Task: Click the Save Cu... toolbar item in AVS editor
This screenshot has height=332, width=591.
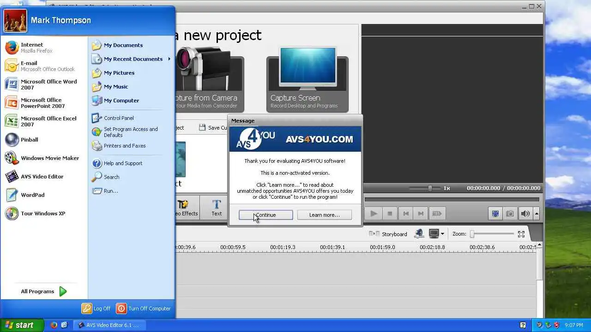Action: tap(213, 128)
